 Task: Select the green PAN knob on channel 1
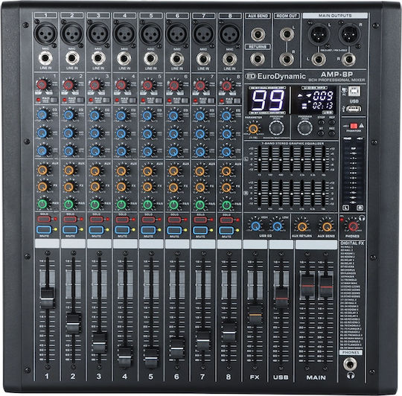42,204
